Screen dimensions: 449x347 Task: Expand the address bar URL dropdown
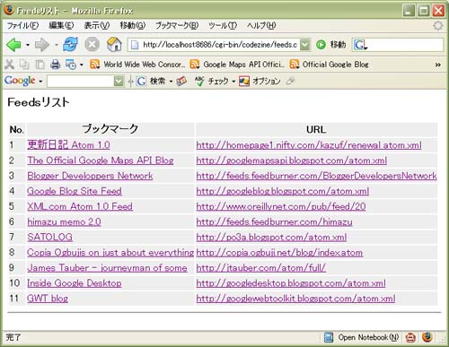[304, 45]
